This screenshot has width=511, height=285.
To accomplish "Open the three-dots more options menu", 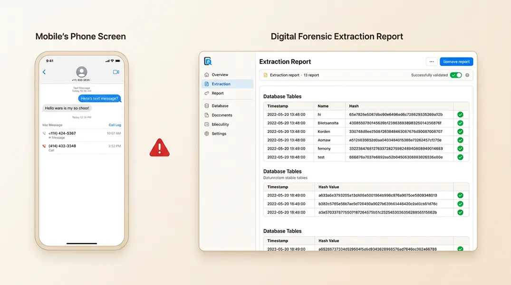I will (x=431, y=62).
